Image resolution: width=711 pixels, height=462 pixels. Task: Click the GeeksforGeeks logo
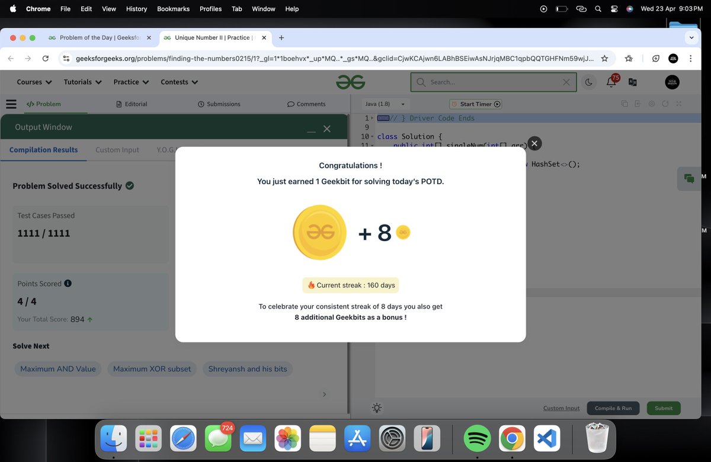pyautogui.click(x=350, y=82)
